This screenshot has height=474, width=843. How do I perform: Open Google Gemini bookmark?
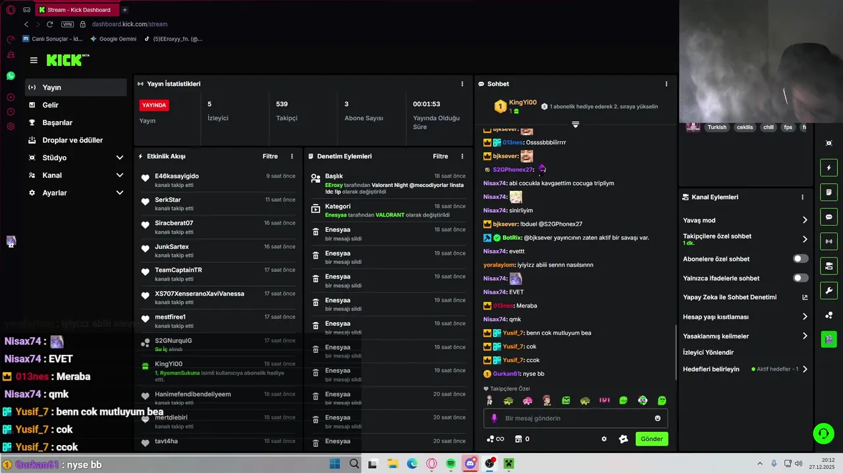pyautogui.click(x=113, y=39)
